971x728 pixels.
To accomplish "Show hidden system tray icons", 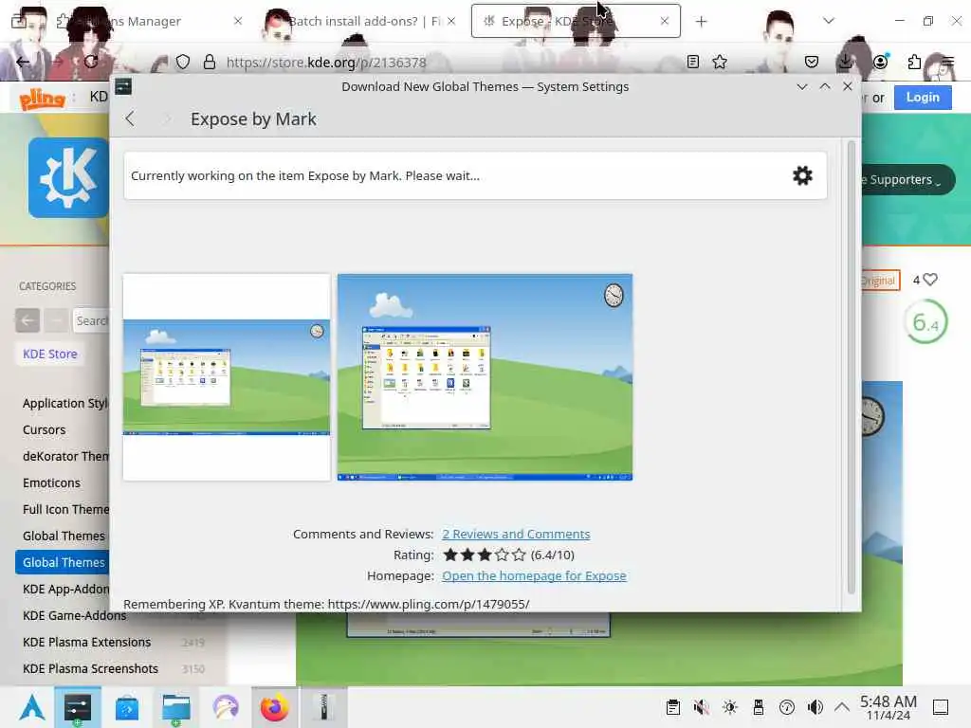I will coord(842,706).
